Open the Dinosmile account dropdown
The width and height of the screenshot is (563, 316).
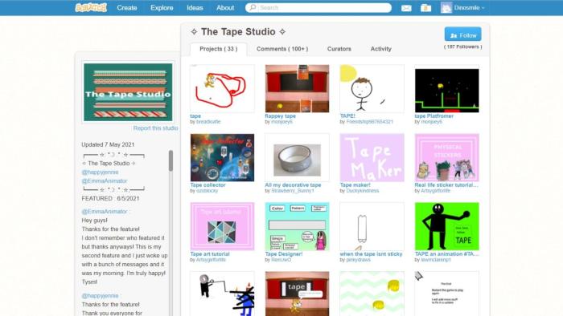pyautogui.click(x=469, y=7)
